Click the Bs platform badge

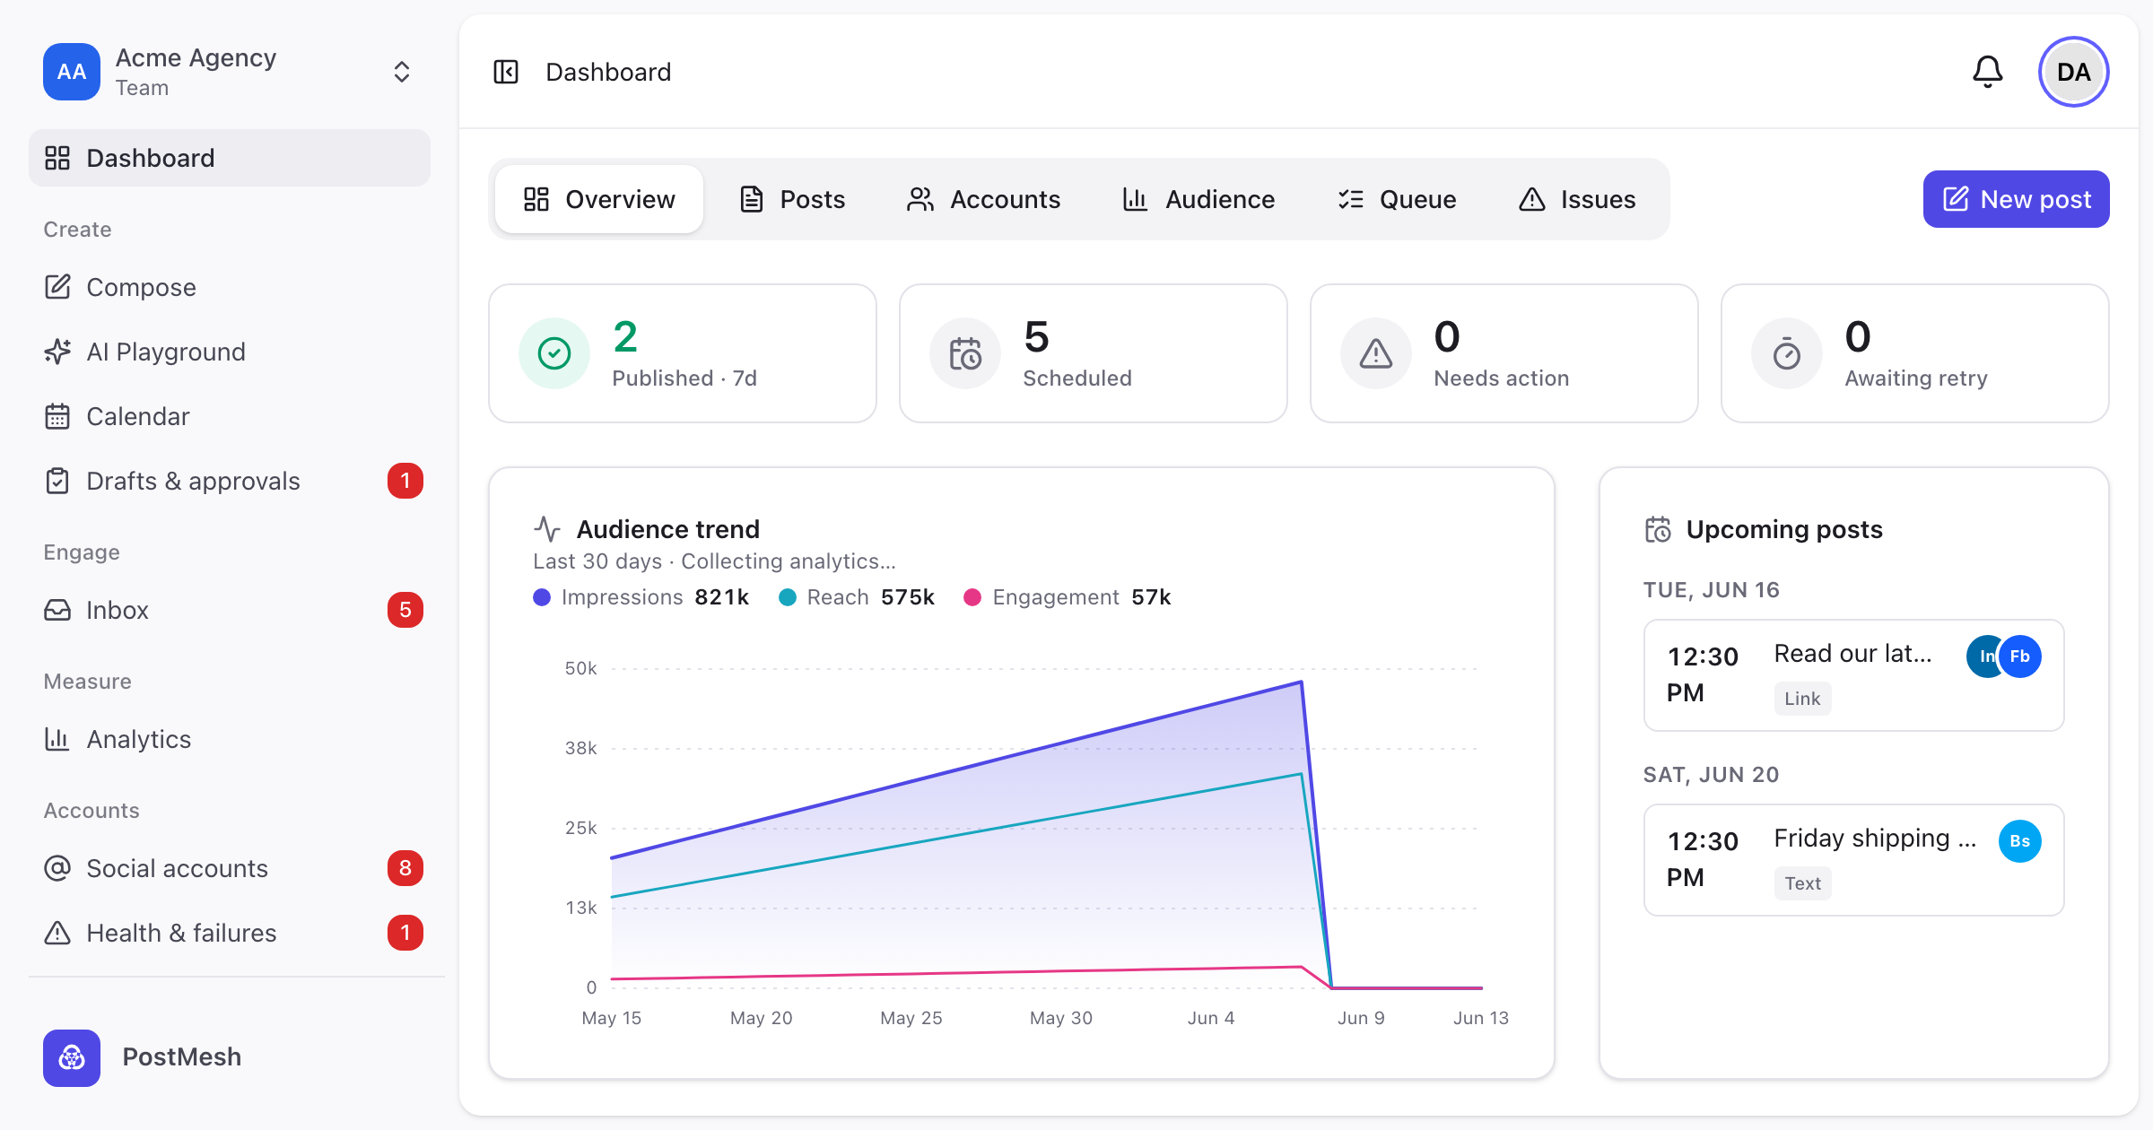2020,841
